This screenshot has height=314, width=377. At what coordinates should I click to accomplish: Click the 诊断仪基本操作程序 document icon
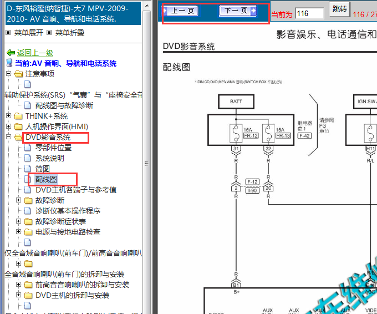click(x=28, y=211)
